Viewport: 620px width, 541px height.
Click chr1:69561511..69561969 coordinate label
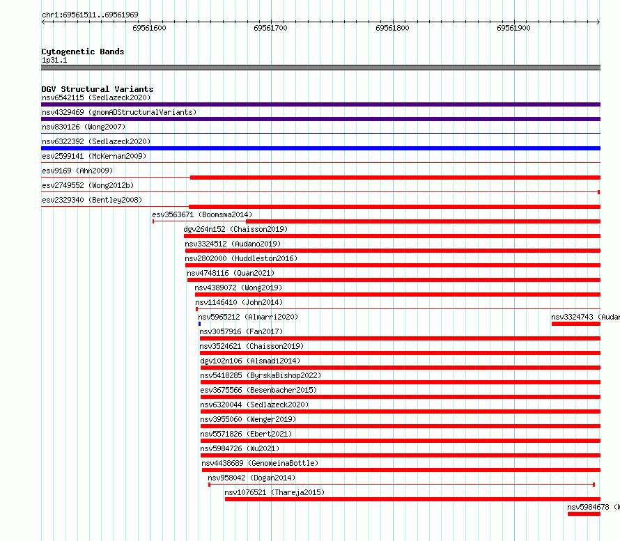pyautogui.click(x=90, y=15)
